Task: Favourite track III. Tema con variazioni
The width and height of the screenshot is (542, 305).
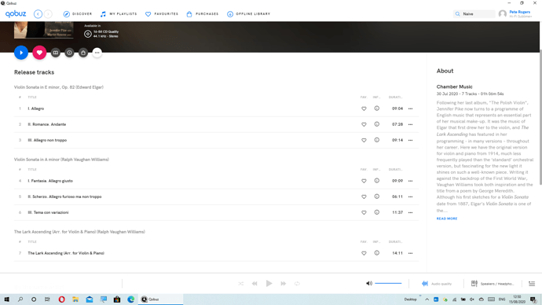Action: 364,213
